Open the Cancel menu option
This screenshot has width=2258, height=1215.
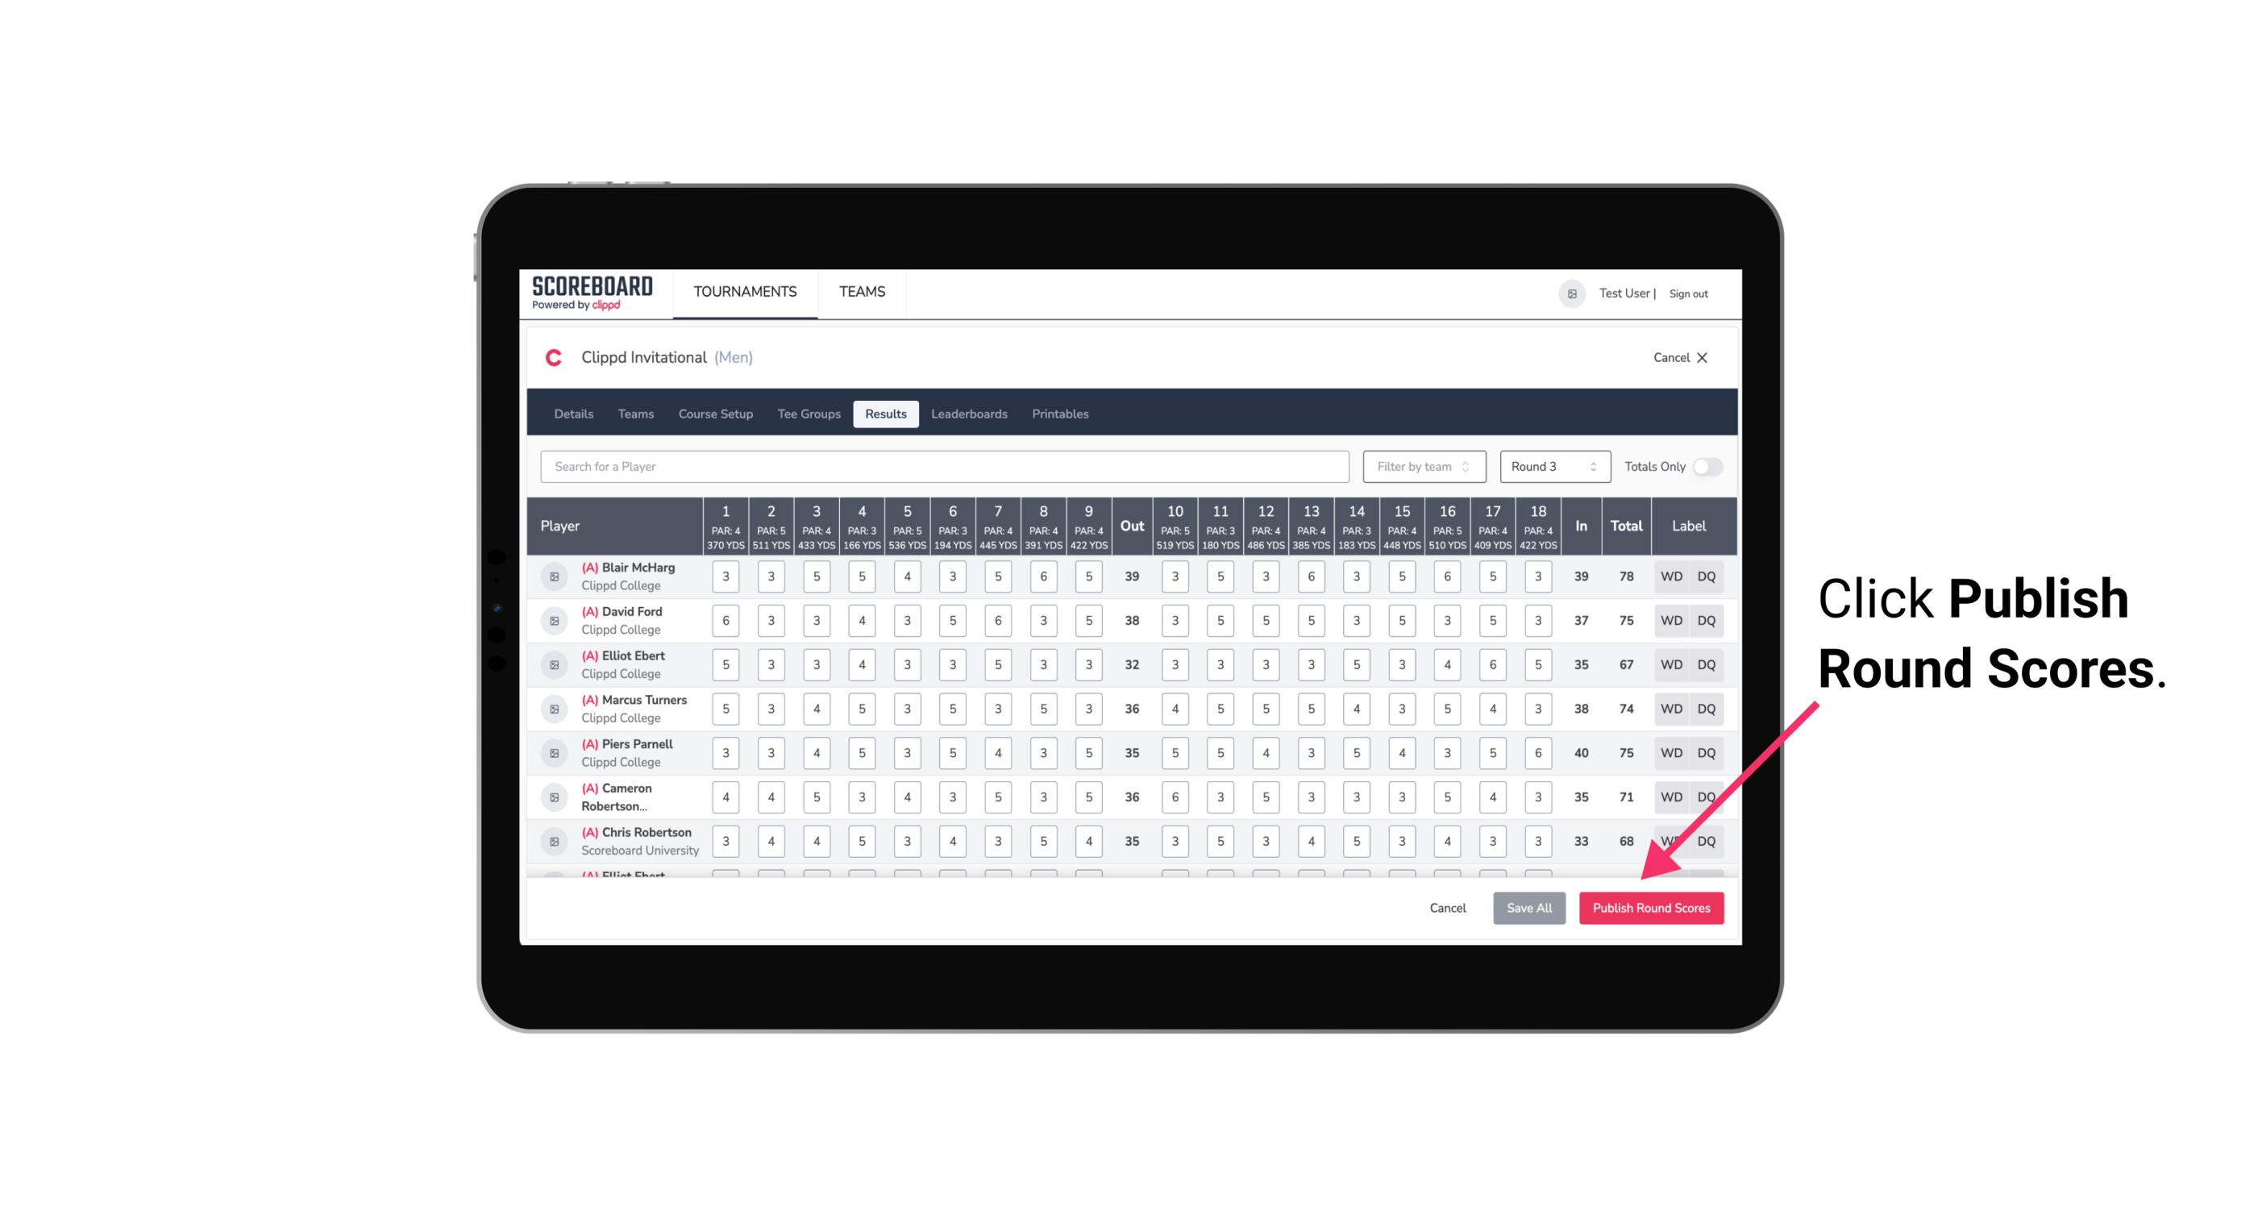click(x=1445, y=909)
